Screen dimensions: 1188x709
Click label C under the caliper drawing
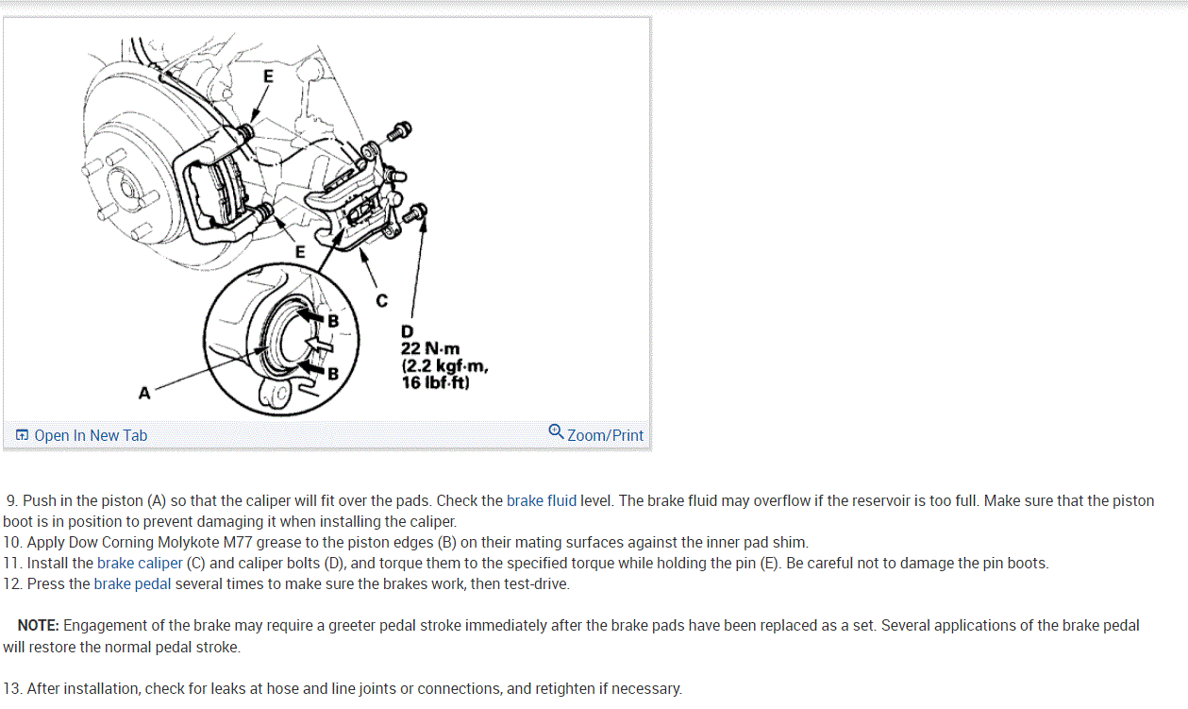coord(381,301)
